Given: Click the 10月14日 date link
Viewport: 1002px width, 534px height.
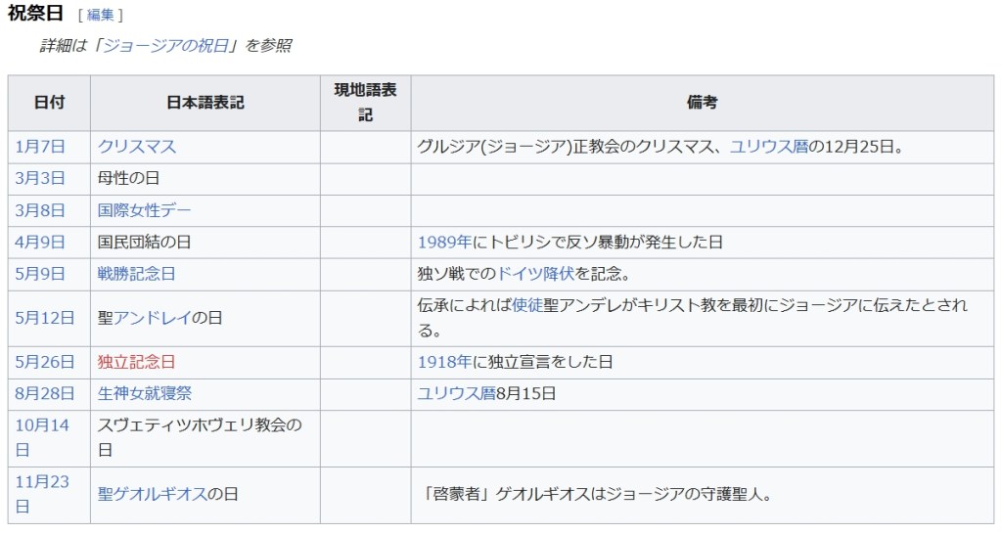Looking at the screenshot, I should point(42,425).
